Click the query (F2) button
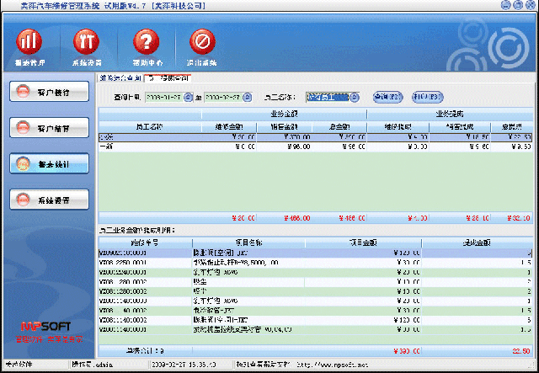Viewport: 539px width, 373px height. point(386,96)
